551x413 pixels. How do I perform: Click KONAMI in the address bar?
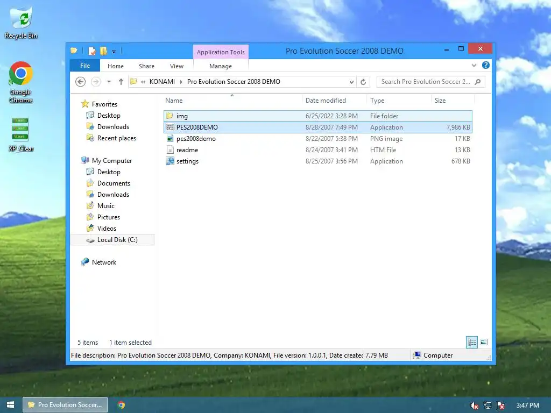[162, 82]
